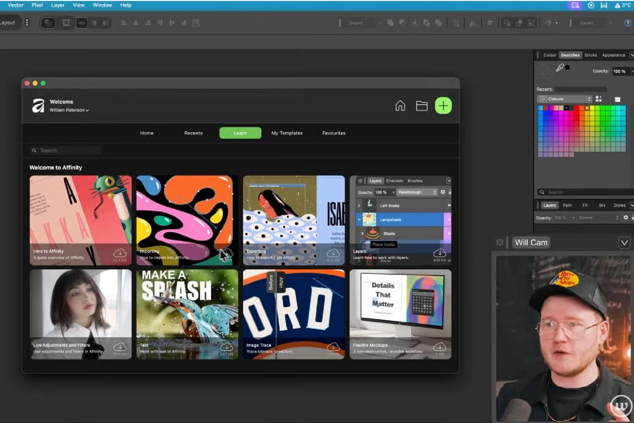Switch to the Colour panel tab

550,55
